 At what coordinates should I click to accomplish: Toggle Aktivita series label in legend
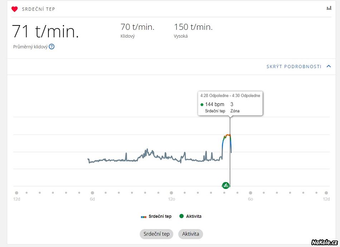click(194, 216)
